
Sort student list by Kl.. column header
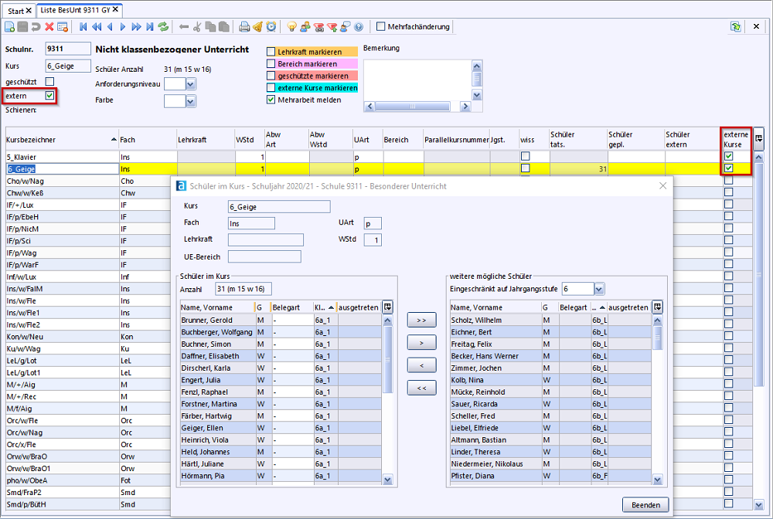click(x=325, y=307)
